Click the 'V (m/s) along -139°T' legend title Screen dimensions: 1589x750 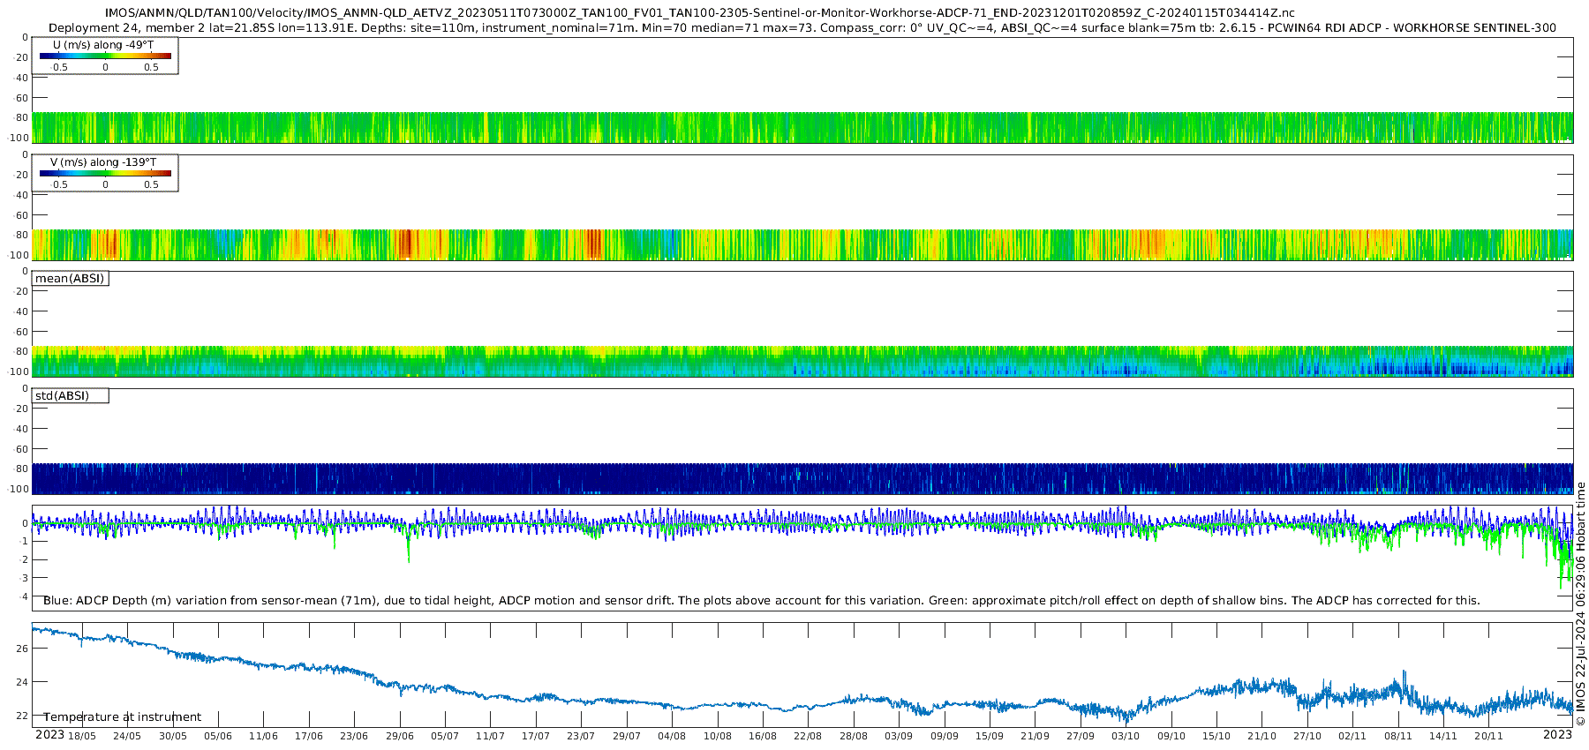pos(103,162)
